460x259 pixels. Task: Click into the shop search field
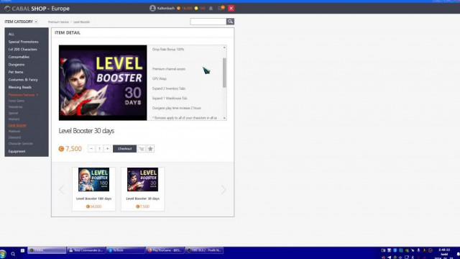click(208, 22)
